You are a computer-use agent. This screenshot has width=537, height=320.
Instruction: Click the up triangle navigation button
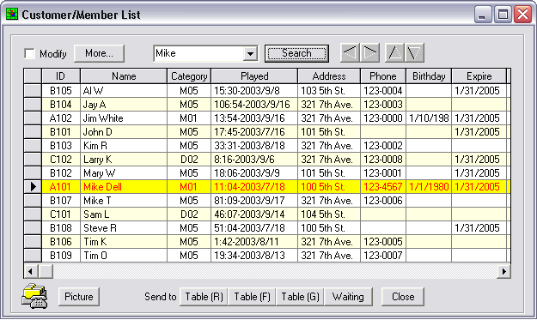point(394,53)
